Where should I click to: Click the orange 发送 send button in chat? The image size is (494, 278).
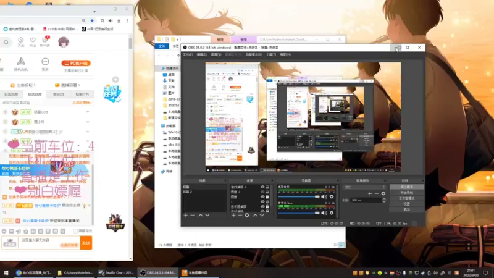[x=86, y=243]
